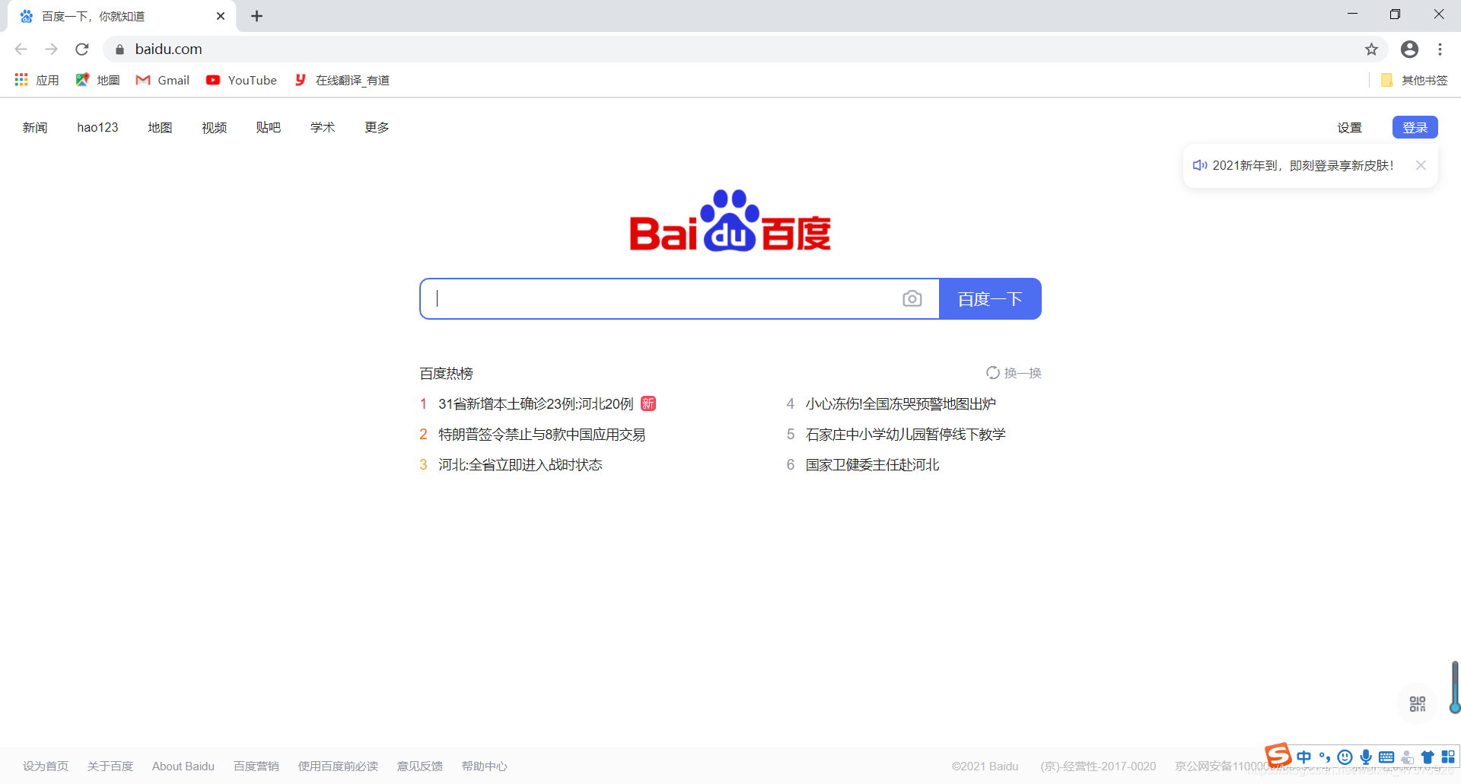Open hot item 国家卫健委主任赴河北
The image size is (1461, 784).
[873, 464]
